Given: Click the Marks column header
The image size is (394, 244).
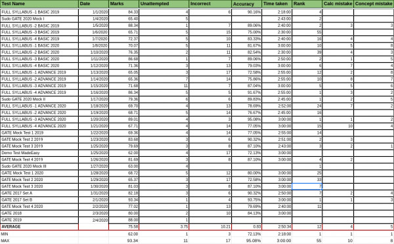Looking at the screenshot, I should pos(123,4).
